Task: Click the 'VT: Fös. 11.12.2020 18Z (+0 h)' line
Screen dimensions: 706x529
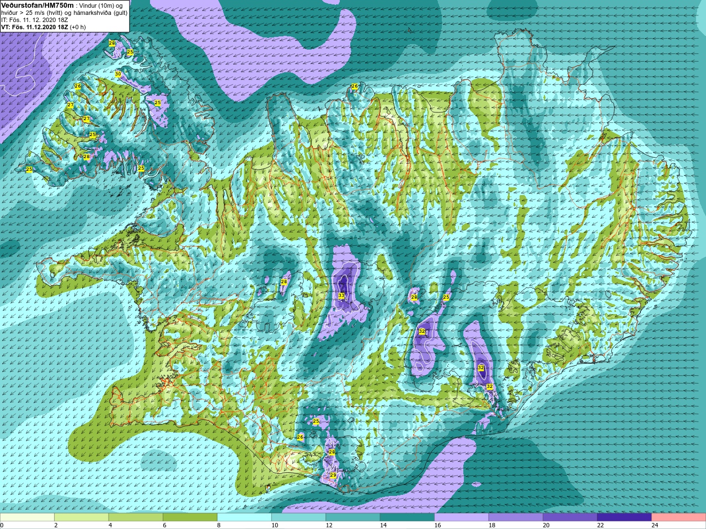Action: click(x=44, y=26)
